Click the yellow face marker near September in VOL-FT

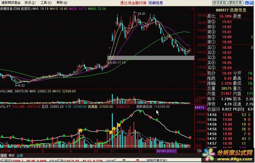(x=80, y=130)
